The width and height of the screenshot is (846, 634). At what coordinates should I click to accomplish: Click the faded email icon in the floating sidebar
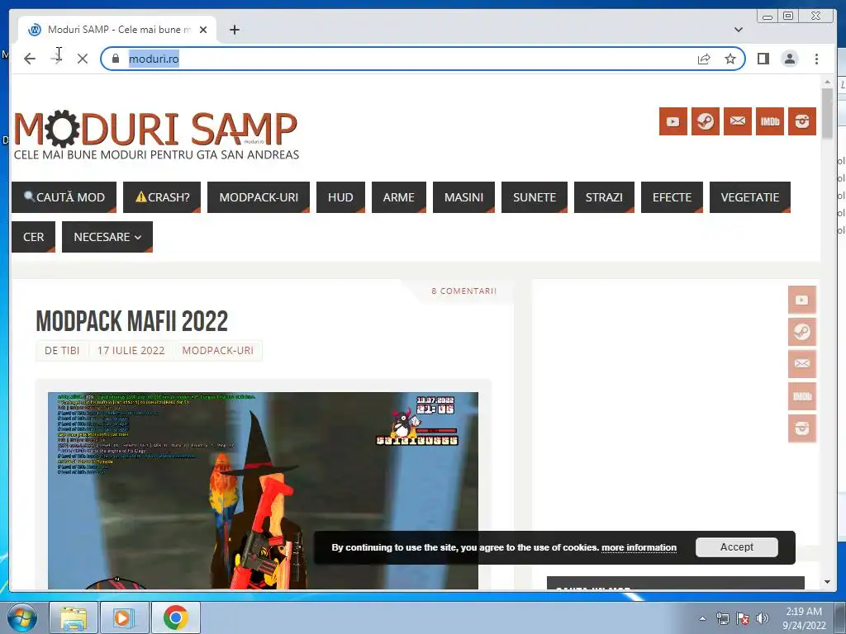pyautogui.click(x=801, y=364)
